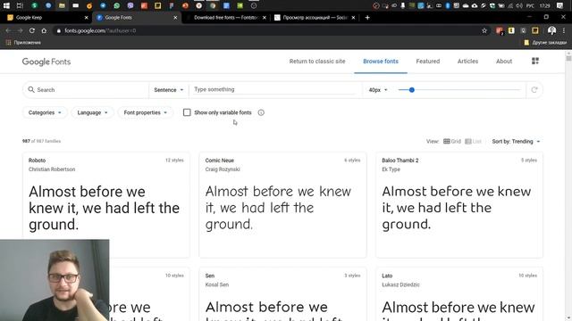Click the browser forward arrow
This screenshot has height=321, width=572.
coord(20,30)
